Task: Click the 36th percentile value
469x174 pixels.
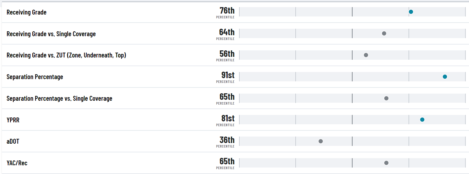Action: click(227, 140)
